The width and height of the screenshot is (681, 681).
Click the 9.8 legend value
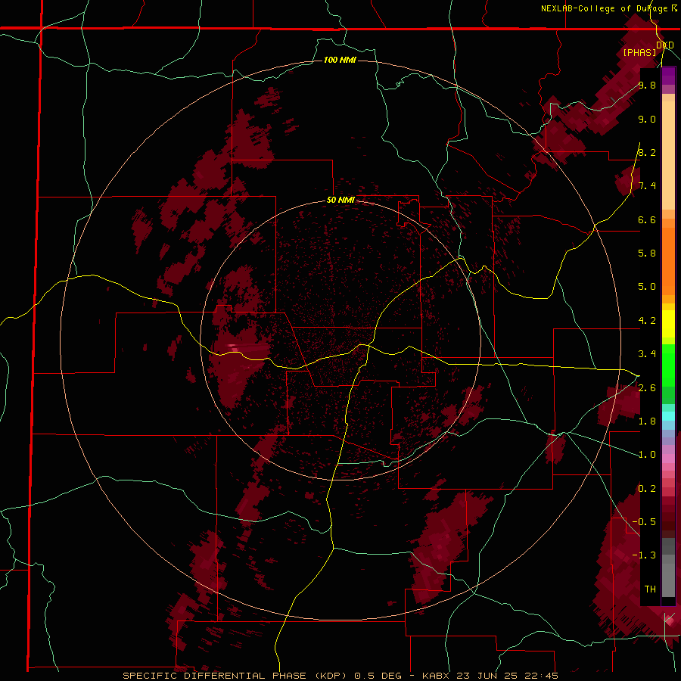[x=647, y=85]
